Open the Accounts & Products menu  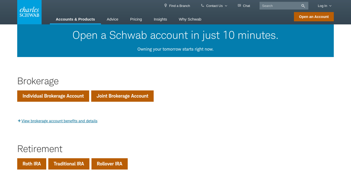tap(75, 19)
